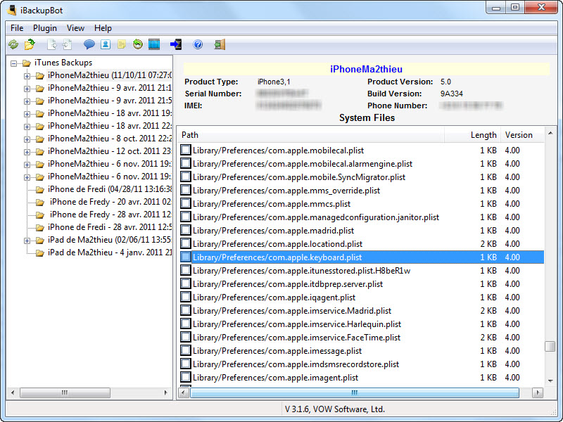Check com.apple.imservice.FaceTime.plist checkbox
Screen dimensions: 563x422
click(186, 338)
